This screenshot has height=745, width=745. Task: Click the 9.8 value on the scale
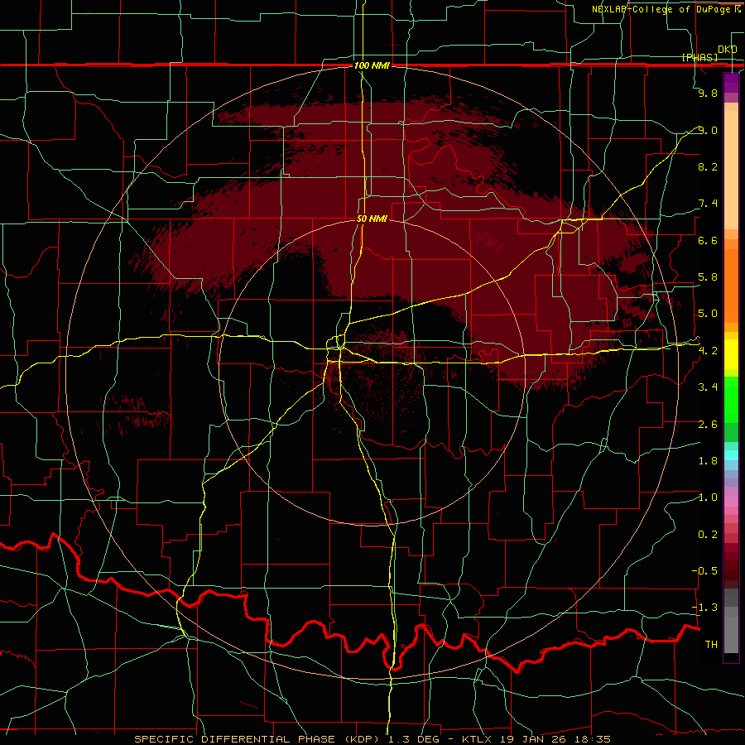[x=708, y=93]
